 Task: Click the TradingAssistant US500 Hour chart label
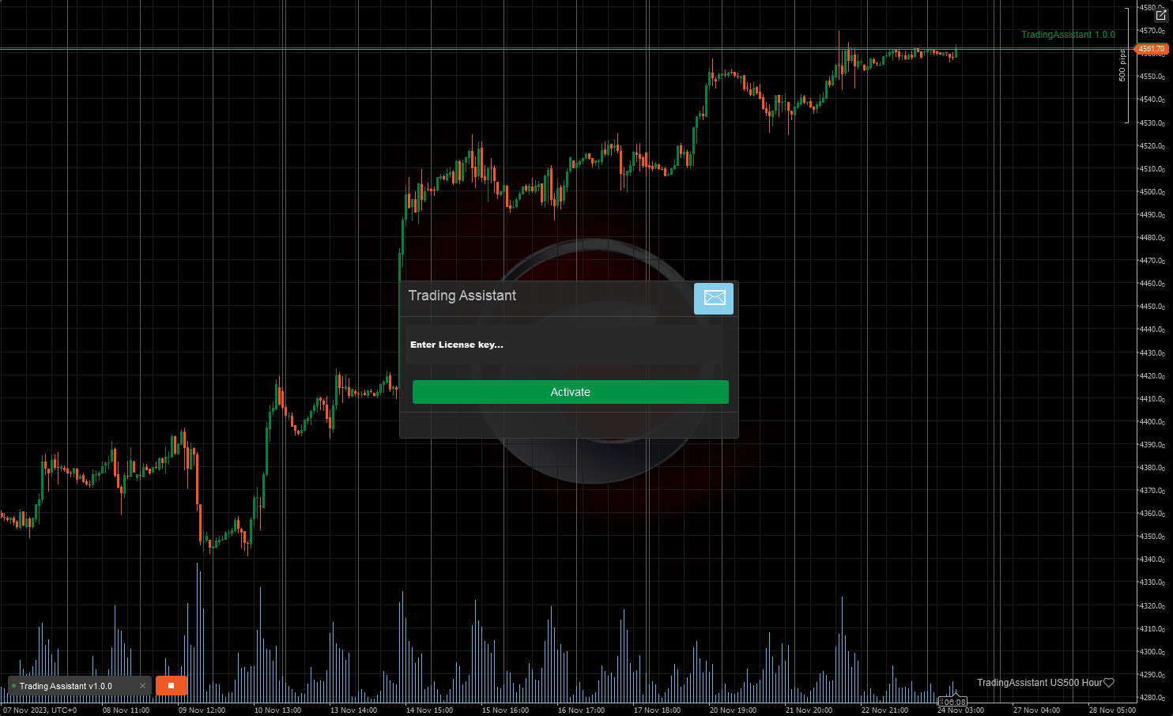pos(1039,683)
